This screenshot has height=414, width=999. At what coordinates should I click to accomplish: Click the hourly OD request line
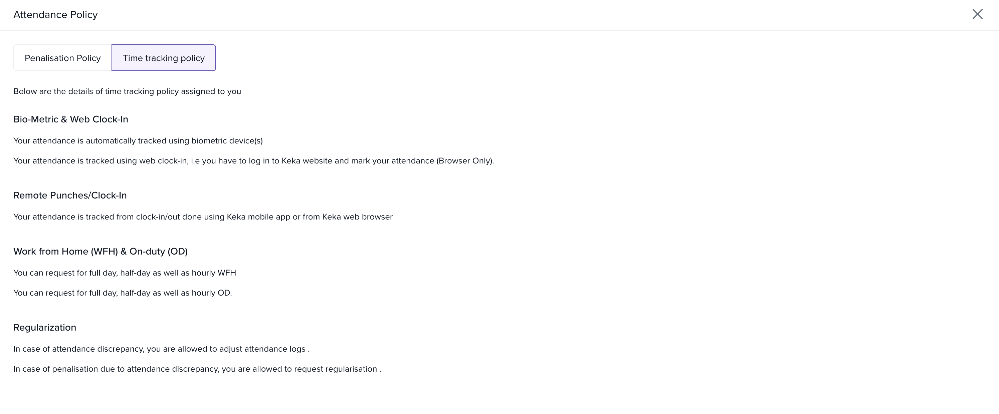click(123, 293)
